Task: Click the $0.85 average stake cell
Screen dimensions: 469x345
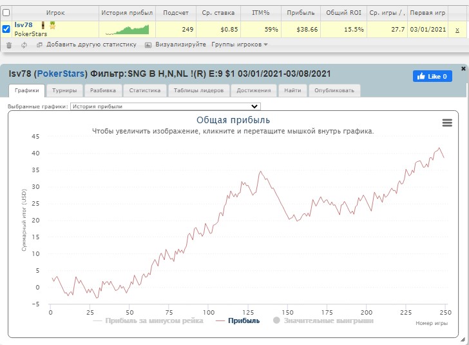Action: point(218,30)
